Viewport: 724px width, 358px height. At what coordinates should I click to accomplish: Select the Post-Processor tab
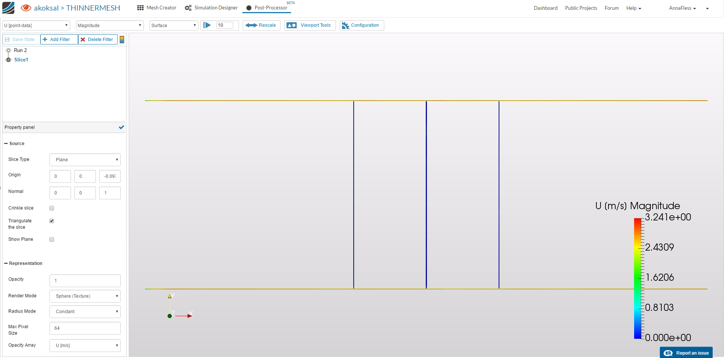pos(267,8)
